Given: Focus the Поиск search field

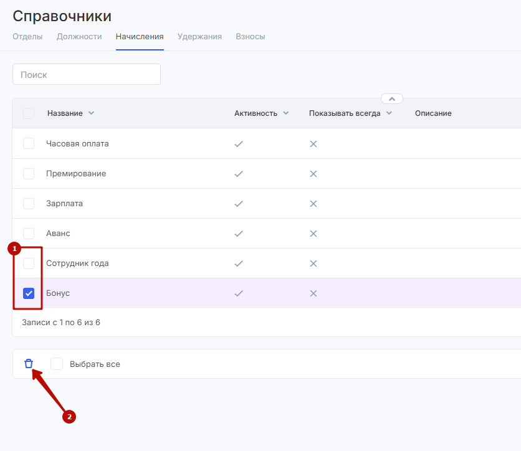Looking at the screenshot, I should (87, 75).
